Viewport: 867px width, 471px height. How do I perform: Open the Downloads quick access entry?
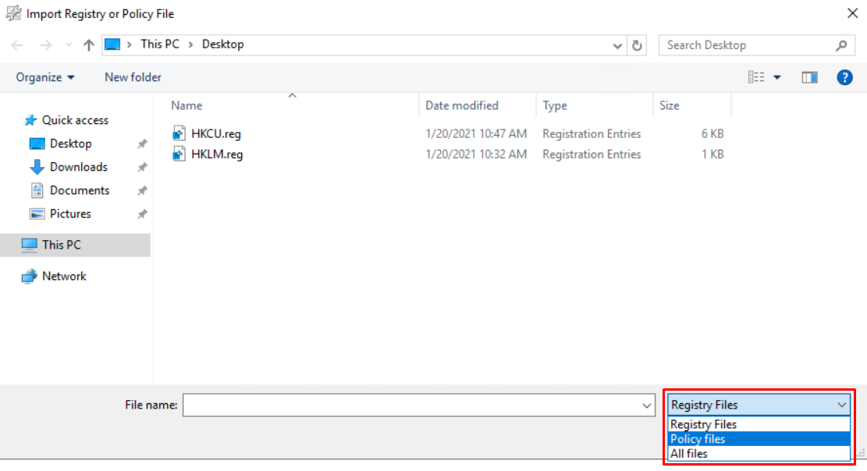pyautogui.click(x=76, y=167)
